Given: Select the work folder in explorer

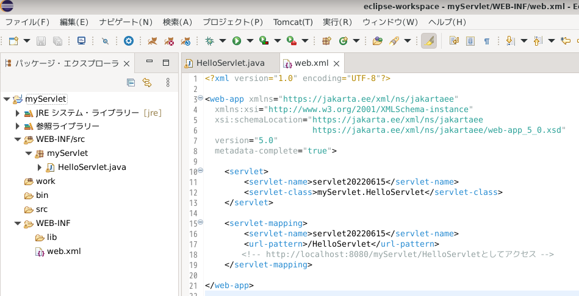Looking at the screenshot, I should 45,181.
